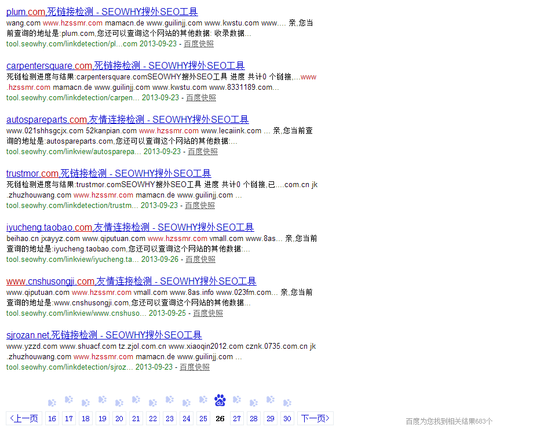View 百度快照 for the autospareparts.com result
Screen dimensions: 533x438
pyautogui.click(x=203, y=152)
